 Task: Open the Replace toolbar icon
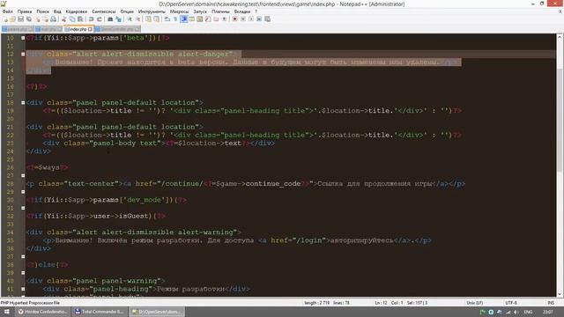coord(118,19)
